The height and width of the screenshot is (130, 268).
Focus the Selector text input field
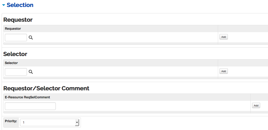tap(16, 72)
